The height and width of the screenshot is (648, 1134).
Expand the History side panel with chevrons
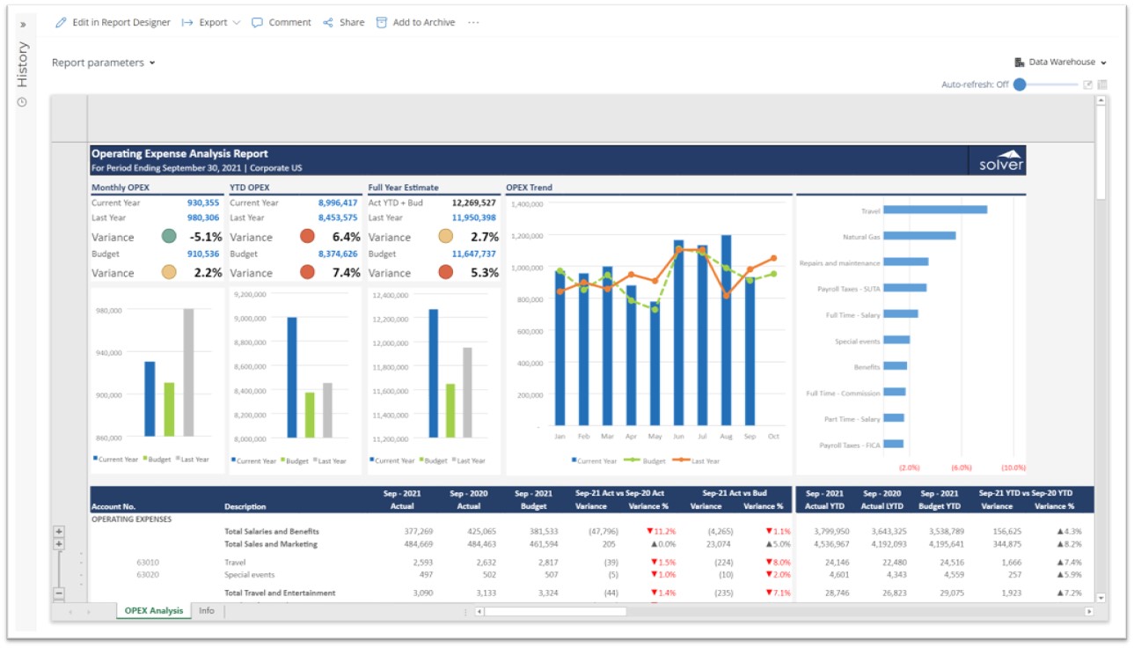pos(23,24)
